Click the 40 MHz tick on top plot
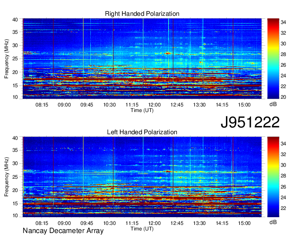 point(15,20)
